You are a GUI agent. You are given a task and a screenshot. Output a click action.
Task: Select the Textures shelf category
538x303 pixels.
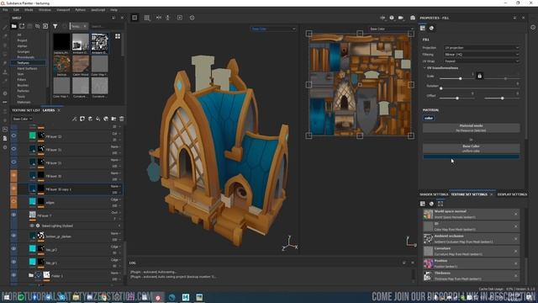tap(28, 63)
